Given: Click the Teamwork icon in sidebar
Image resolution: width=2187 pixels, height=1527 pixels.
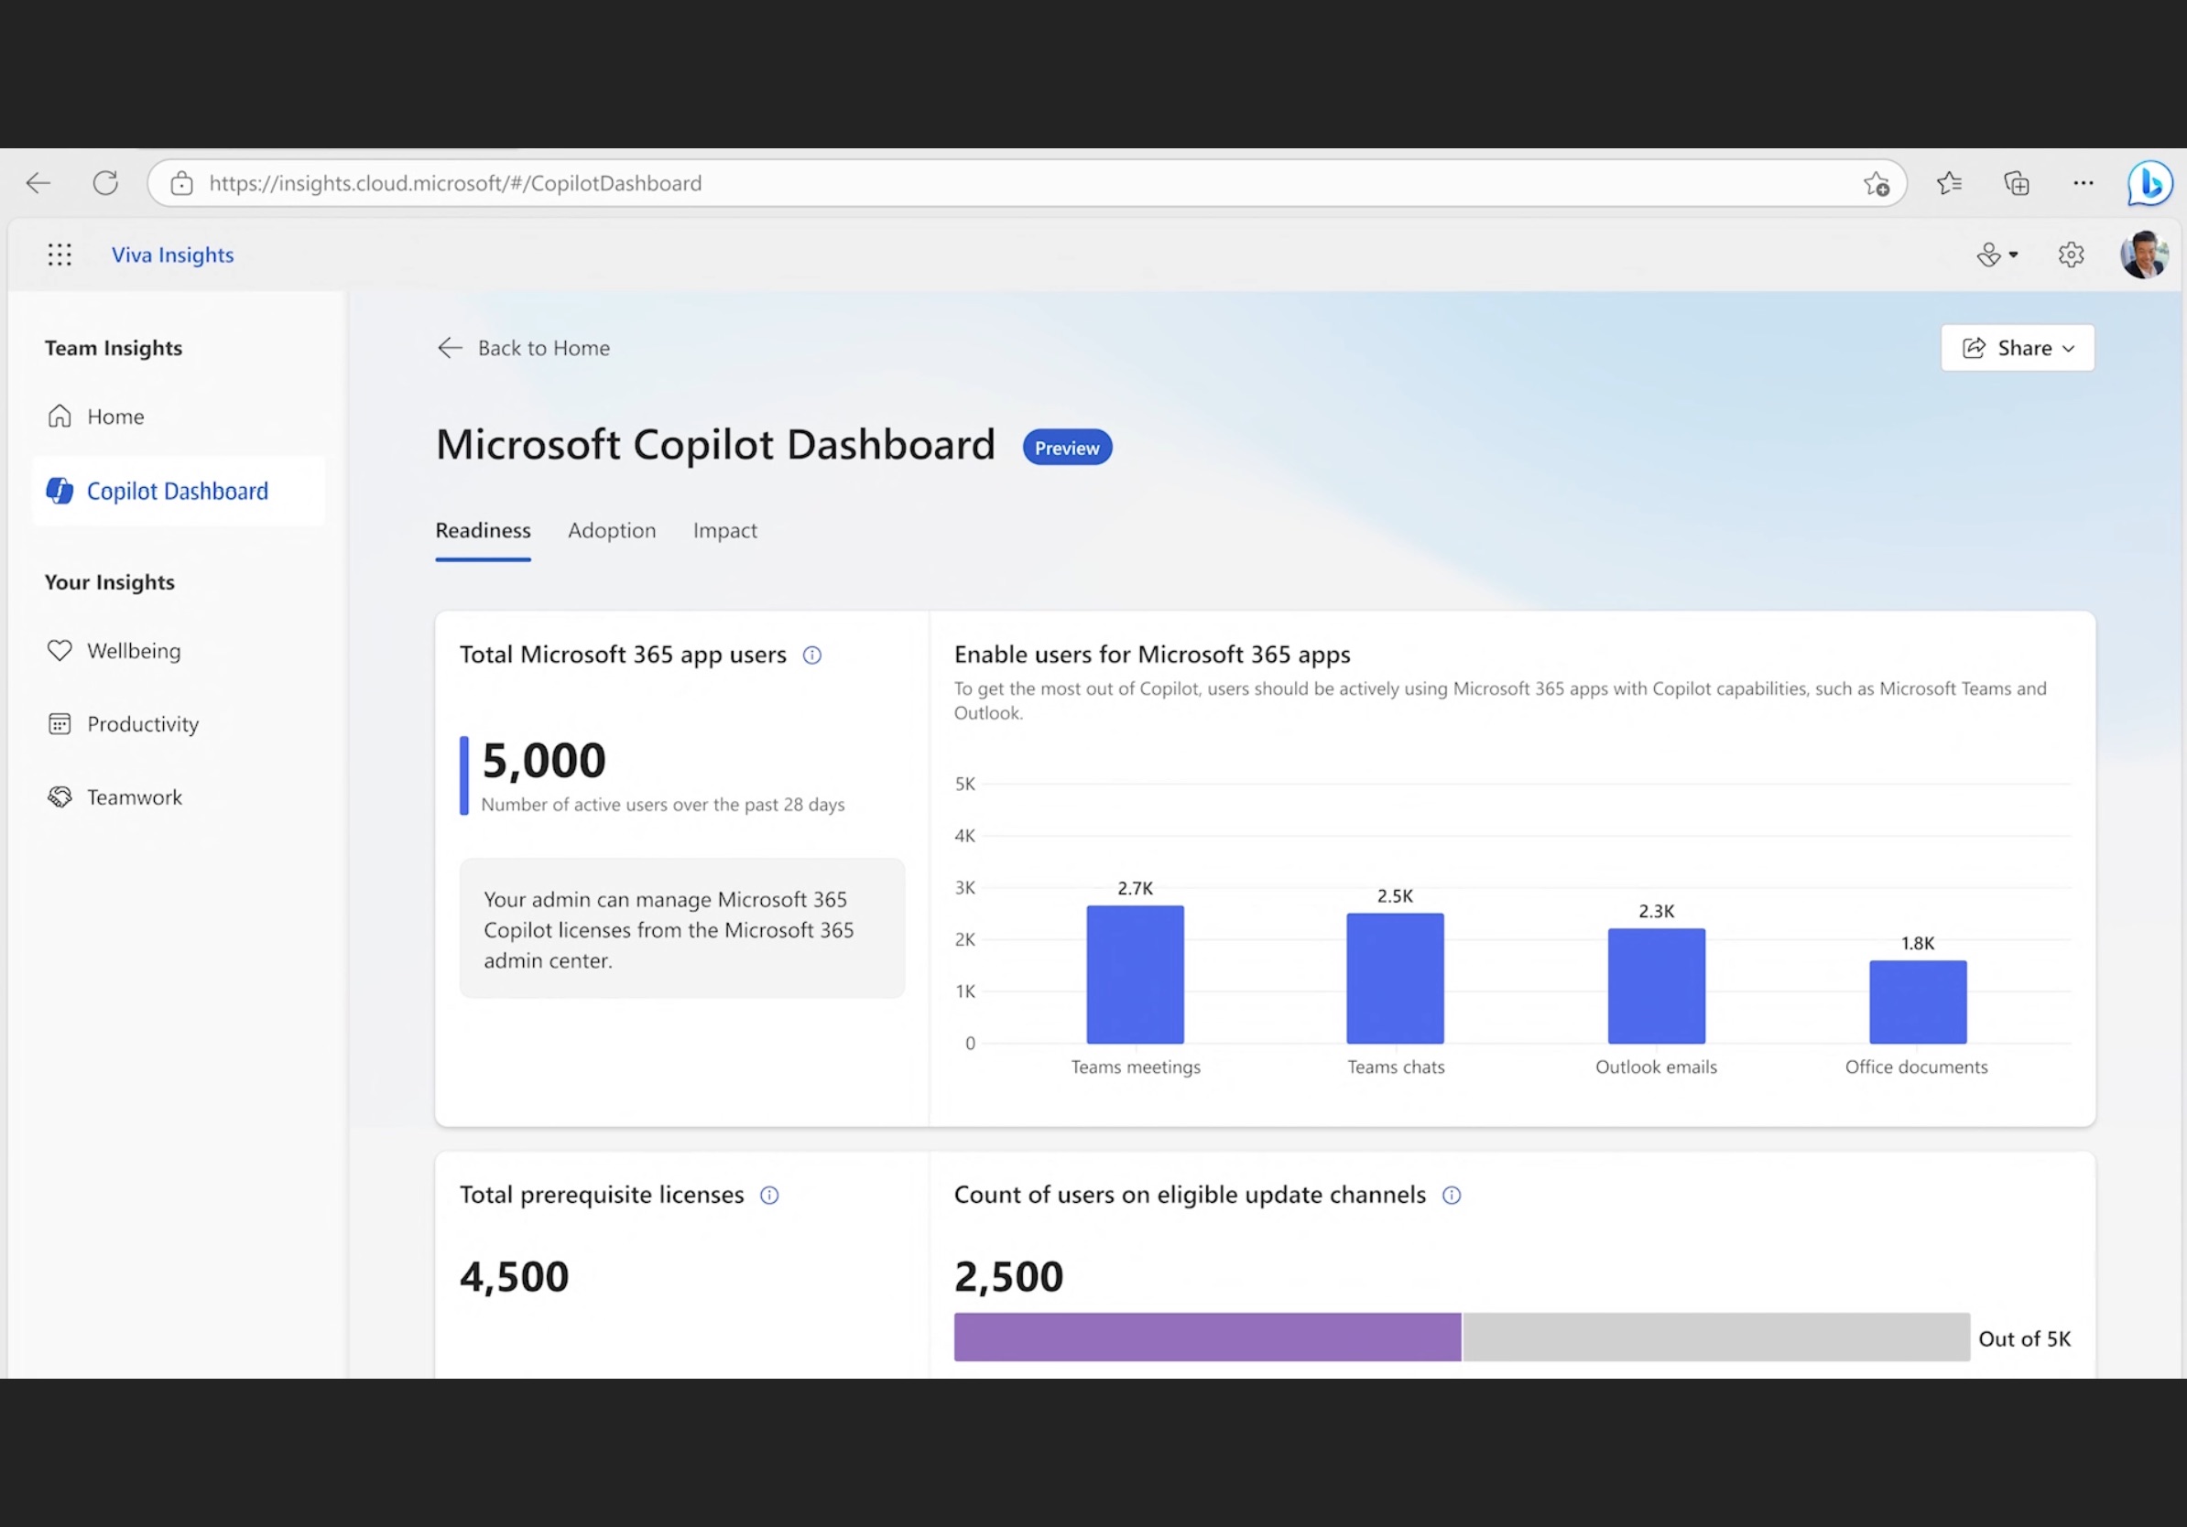Looking at the screenshot, I should 59,796.
